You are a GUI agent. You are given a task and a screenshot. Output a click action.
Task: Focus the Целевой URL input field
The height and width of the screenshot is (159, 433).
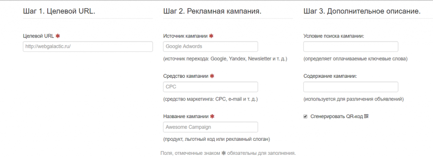point(88,47)
